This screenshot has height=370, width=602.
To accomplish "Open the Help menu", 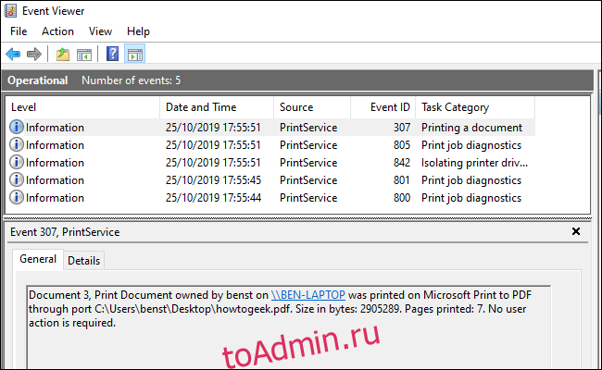I will (138, 31).
